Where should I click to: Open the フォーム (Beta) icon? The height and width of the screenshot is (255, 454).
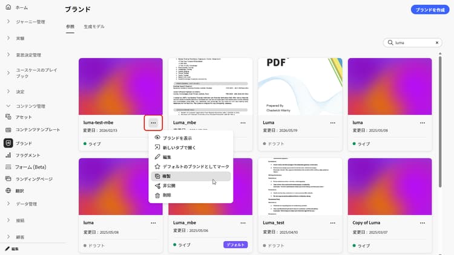click(x=8, y=167)
